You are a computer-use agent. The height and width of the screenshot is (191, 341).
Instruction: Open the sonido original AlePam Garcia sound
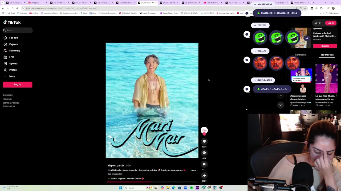coord(125,179)
